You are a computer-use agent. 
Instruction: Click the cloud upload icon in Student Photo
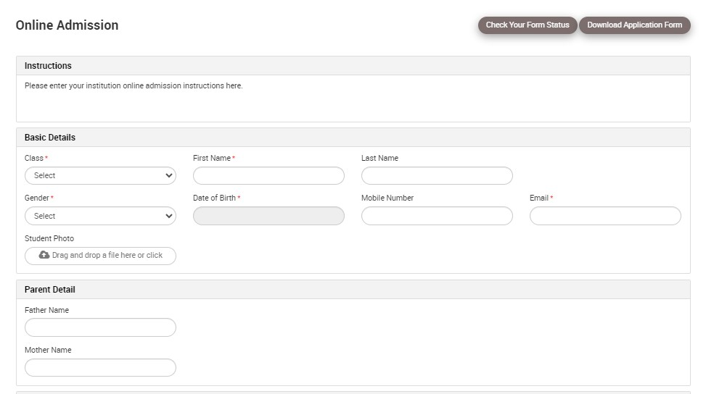(x=44, y=255)
